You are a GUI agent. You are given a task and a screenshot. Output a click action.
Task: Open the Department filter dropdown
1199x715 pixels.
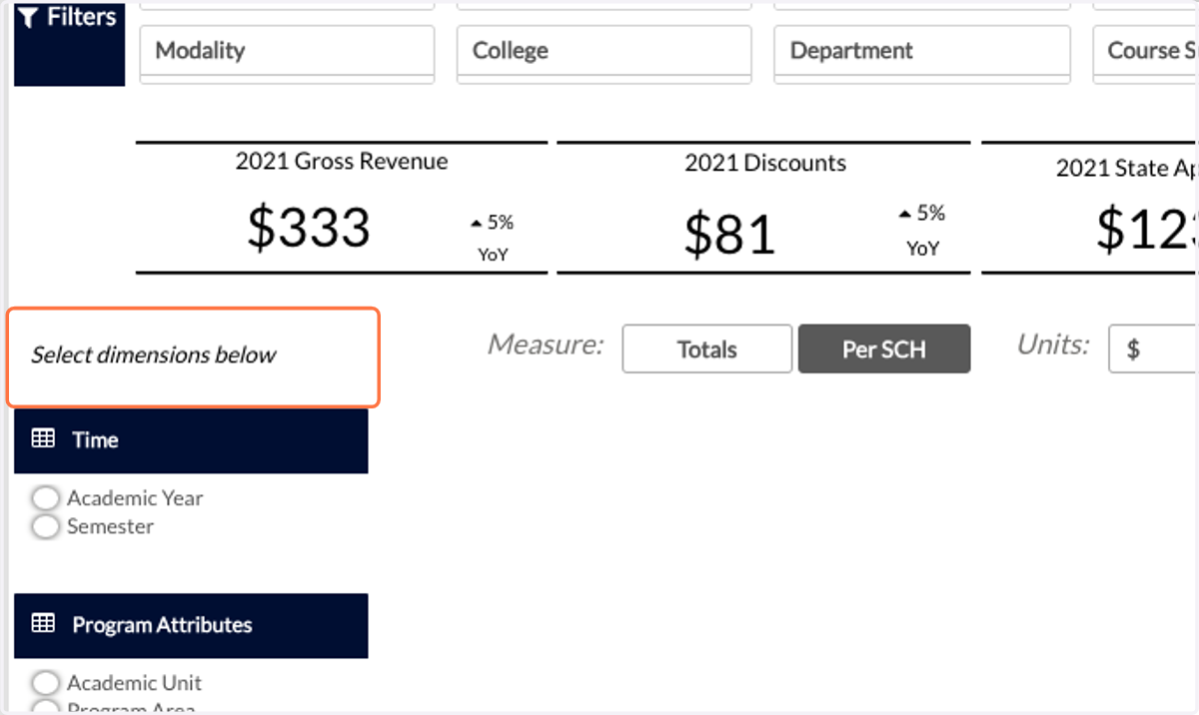click(x=922, y=51)
